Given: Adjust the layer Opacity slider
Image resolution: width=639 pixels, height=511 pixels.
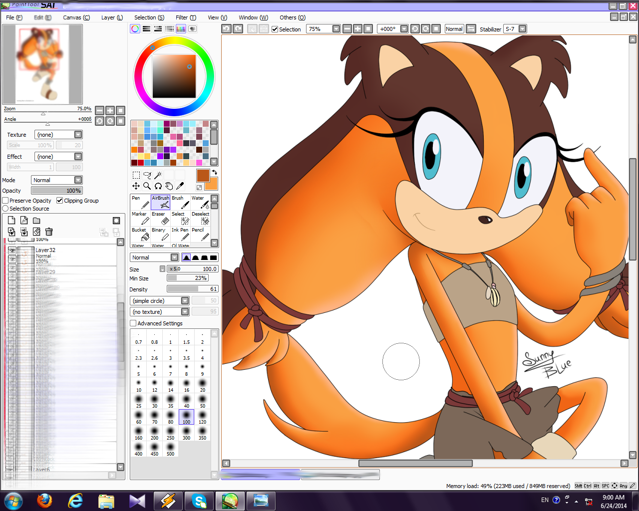Looking at the screenshot, I should pyautogui.click(x=57, y=191).
